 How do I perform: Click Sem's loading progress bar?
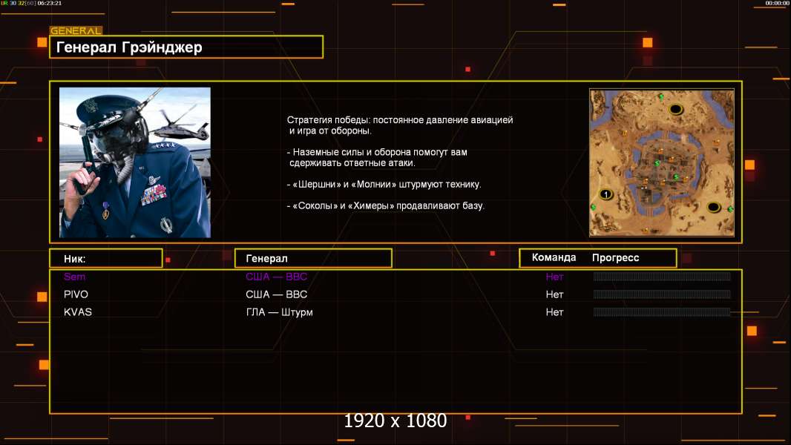[x=662, y=276]
